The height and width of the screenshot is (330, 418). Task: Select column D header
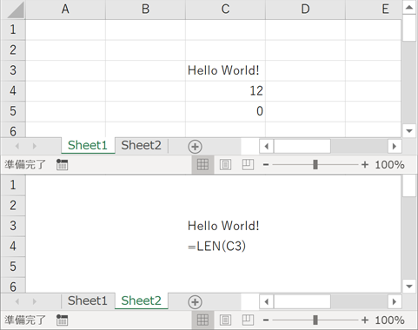pyautogui.click(x=305, y=10)
